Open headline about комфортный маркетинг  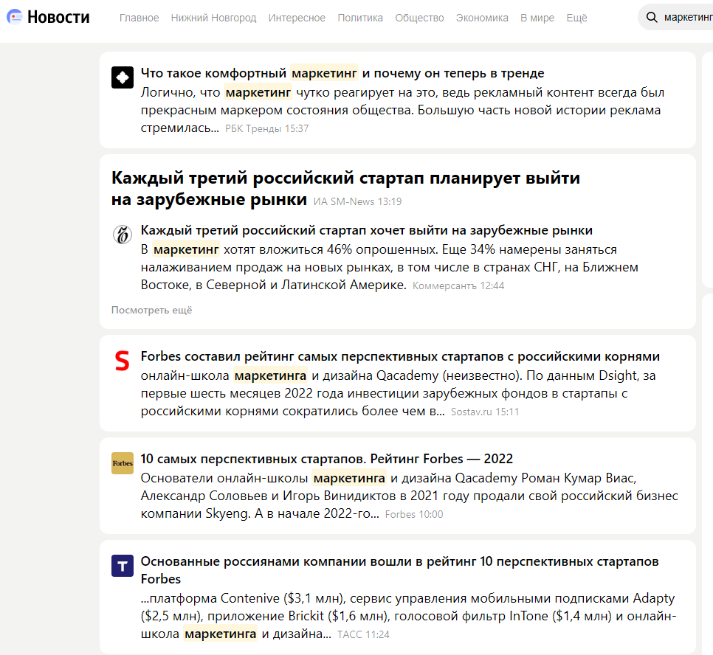[x=342, y=73]
